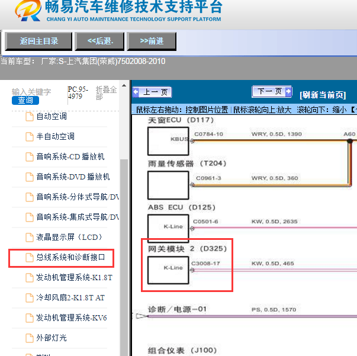Click connector label C0784-10

click(x=208, y=134)
